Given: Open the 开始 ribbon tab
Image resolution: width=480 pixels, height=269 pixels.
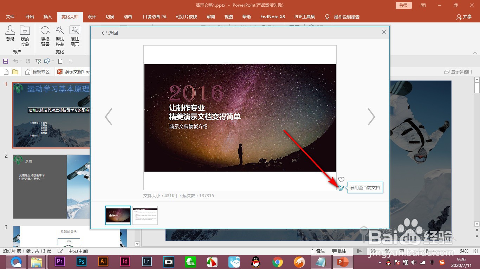Looking at the screenshot, I should (30, 17).
